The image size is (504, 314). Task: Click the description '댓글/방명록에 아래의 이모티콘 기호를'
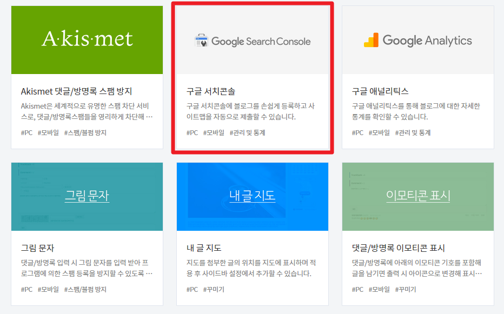(x=417, y=268)
